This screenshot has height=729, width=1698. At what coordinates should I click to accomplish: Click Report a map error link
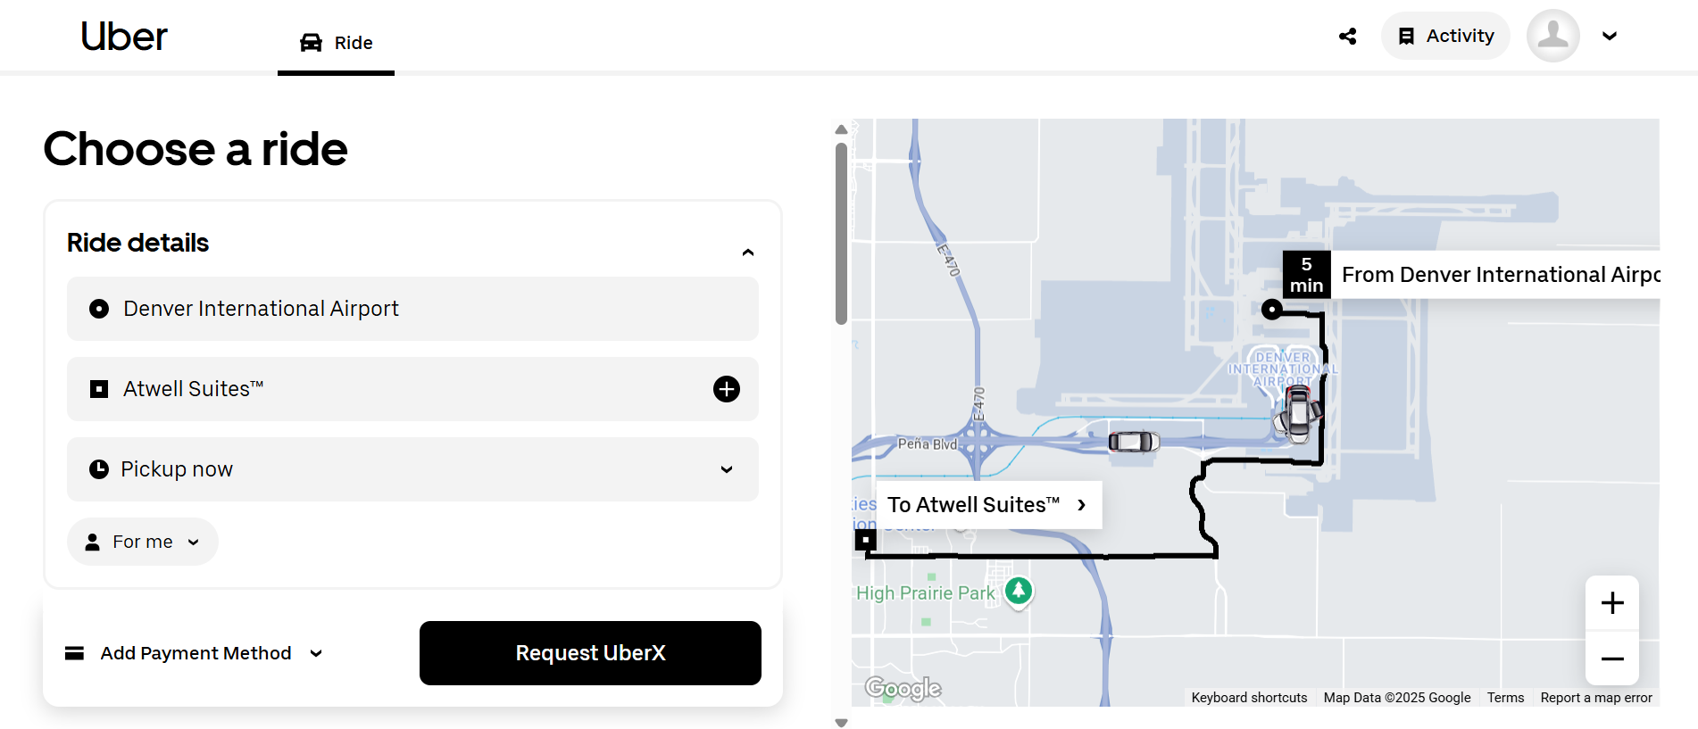coord(1595,698)
